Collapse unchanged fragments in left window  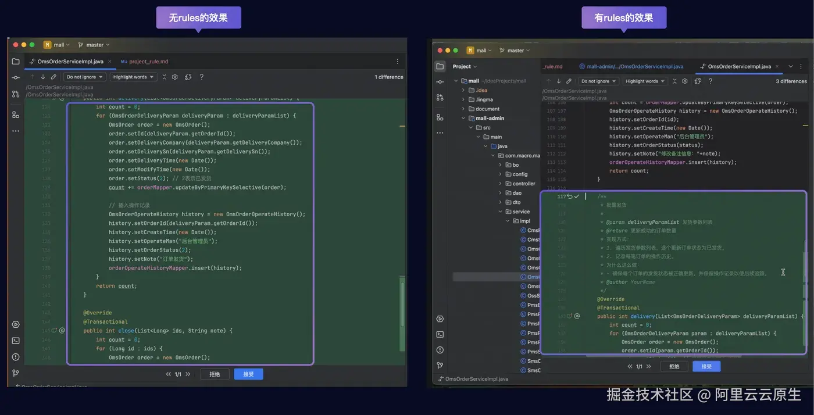[x=164, y=77]
